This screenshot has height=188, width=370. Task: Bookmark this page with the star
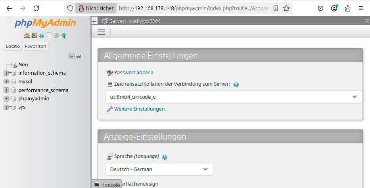pos(286,8)
